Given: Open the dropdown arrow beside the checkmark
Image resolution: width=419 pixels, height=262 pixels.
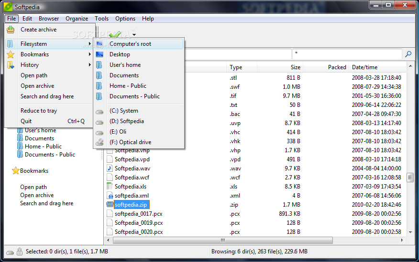Looking at the screenshot, I should pyautogui.click(x=134, y=35).
